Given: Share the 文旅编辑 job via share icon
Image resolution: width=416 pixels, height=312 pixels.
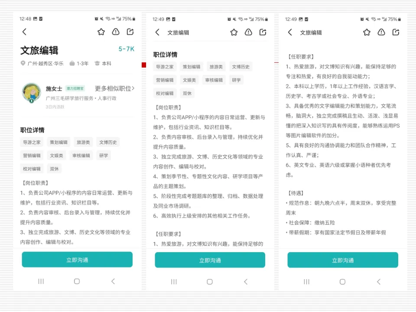Looking at the screenshot, I should pos(130,32).
